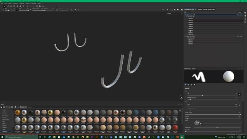Select the Smudge tool
247x139 pixels.
pyautogui.click(x=17, y=6)
